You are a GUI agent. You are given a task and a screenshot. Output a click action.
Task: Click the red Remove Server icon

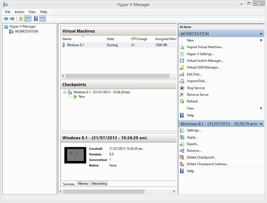click(182, 95)
